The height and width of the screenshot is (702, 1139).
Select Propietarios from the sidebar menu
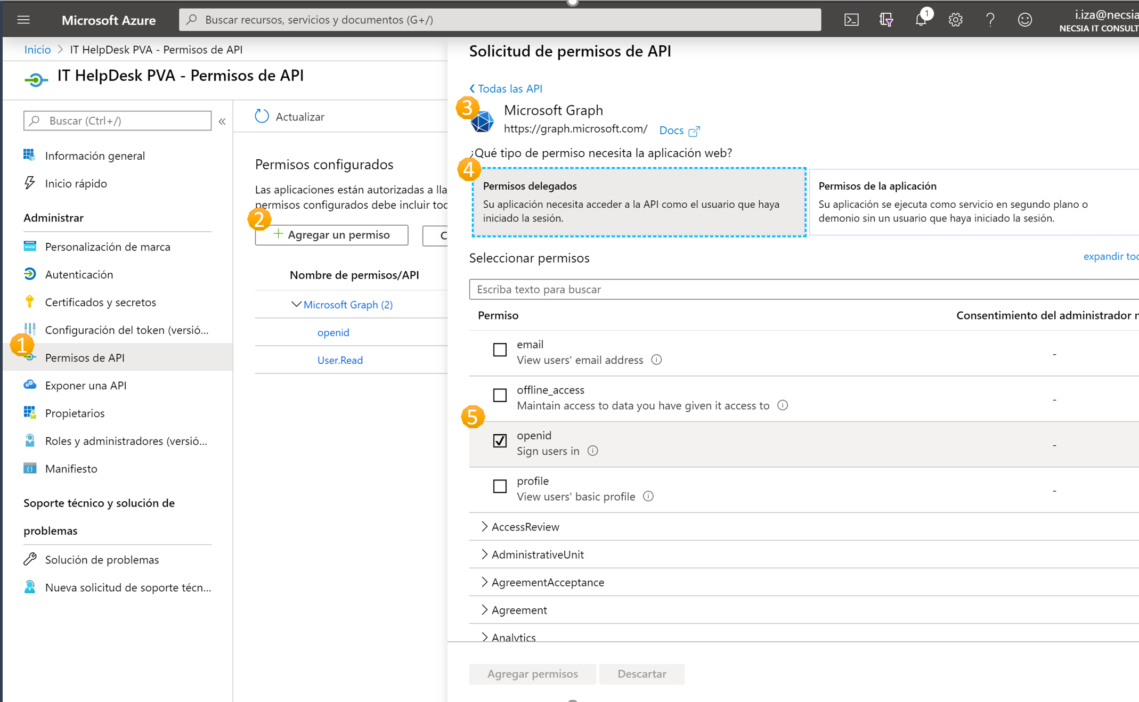(75, 413)
